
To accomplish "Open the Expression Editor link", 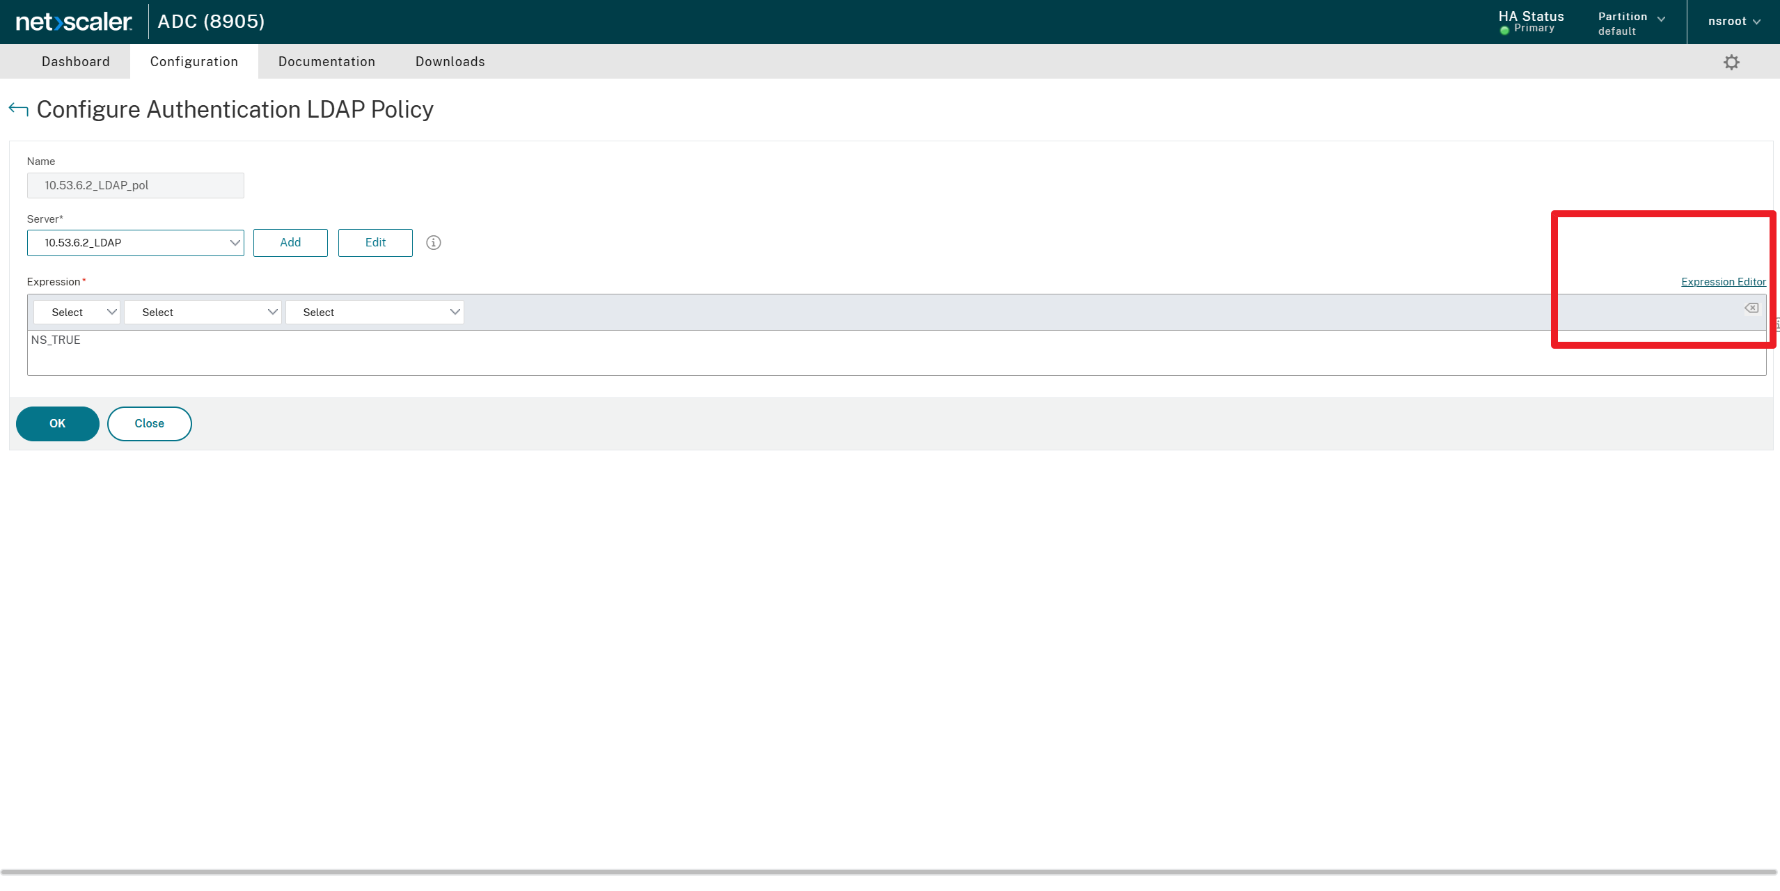I will coord(1723,282).
